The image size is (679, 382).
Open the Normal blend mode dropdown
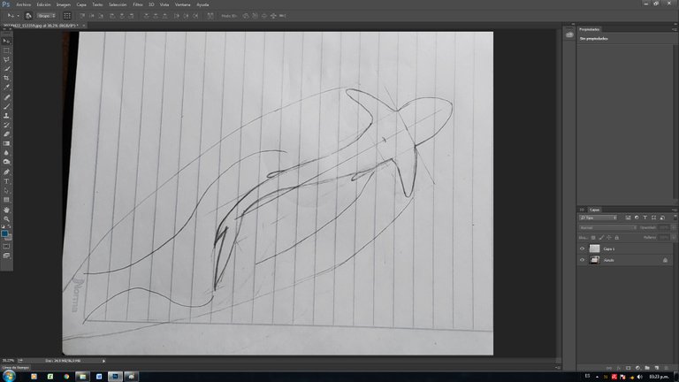[x=608, y=227]
